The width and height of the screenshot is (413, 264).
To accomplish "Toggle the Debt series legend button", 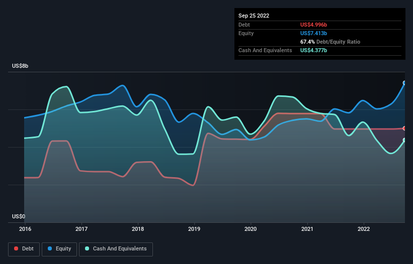I will pyautogui.click(x=24, y=249).
